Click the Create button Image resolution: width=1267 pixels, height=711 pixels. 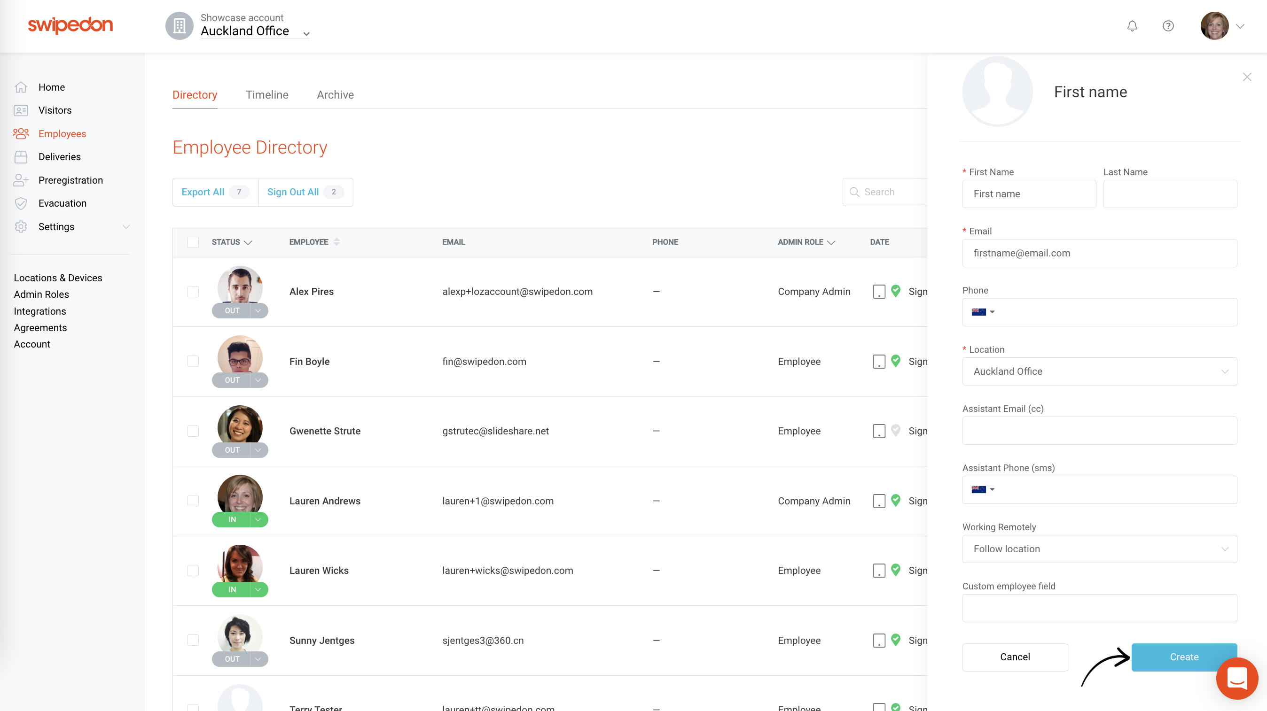(1184, 657)
